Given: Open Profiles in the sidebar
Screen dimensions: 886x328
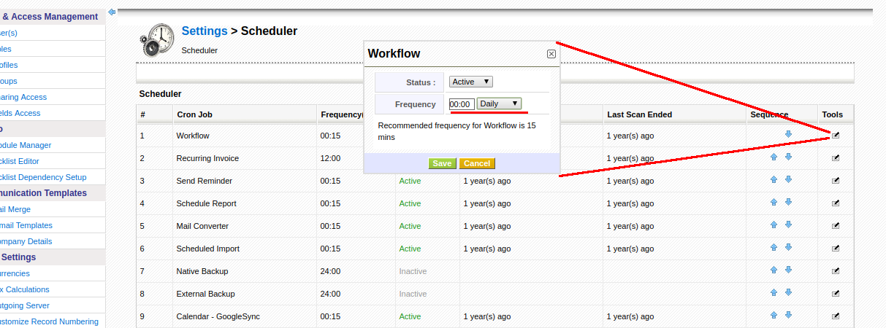Looking at the screenshot, I should [9, 65].
